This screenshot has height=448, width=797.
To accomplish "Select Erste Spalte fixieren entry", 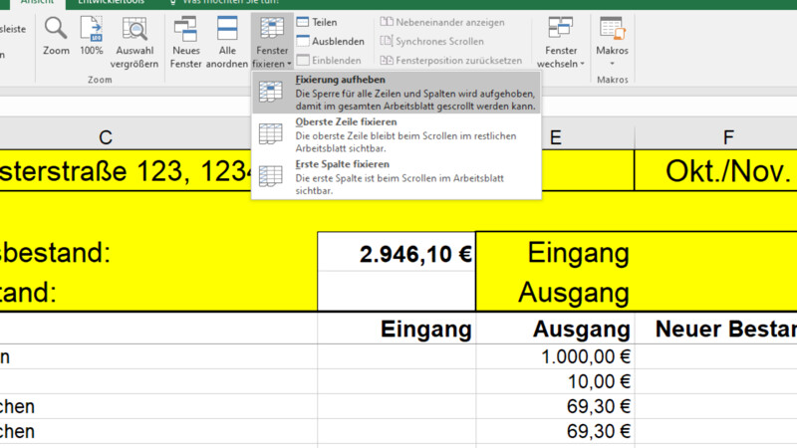I will tap(397, 177).
